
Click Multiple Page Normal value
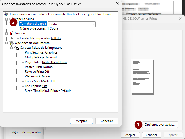[x=51, y=57]
